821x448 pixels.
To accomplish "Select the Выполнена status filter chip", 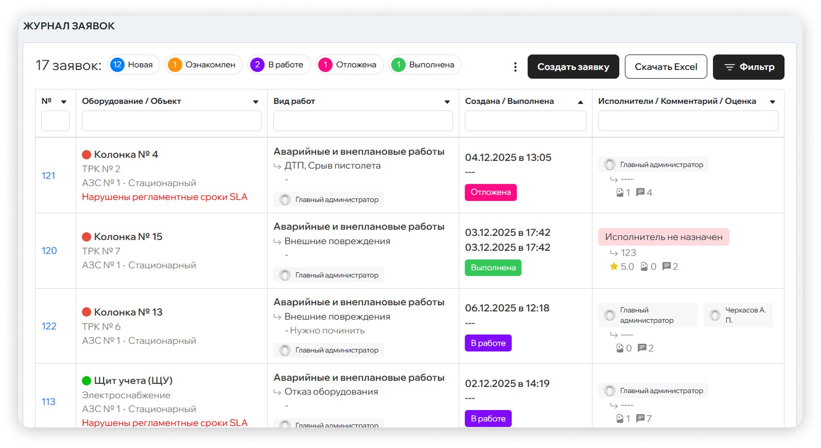I will (425, 65).
